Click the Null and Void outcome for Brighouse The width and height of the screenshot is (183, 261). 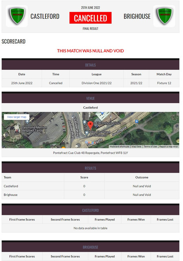pyautogui.click(x=142, y=195)
